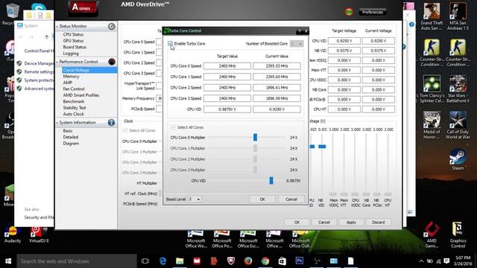Open the Steam desktop shortcut
Image resolution: width=477 pixels, height=268 pixels.
click(x=458, y=159)
